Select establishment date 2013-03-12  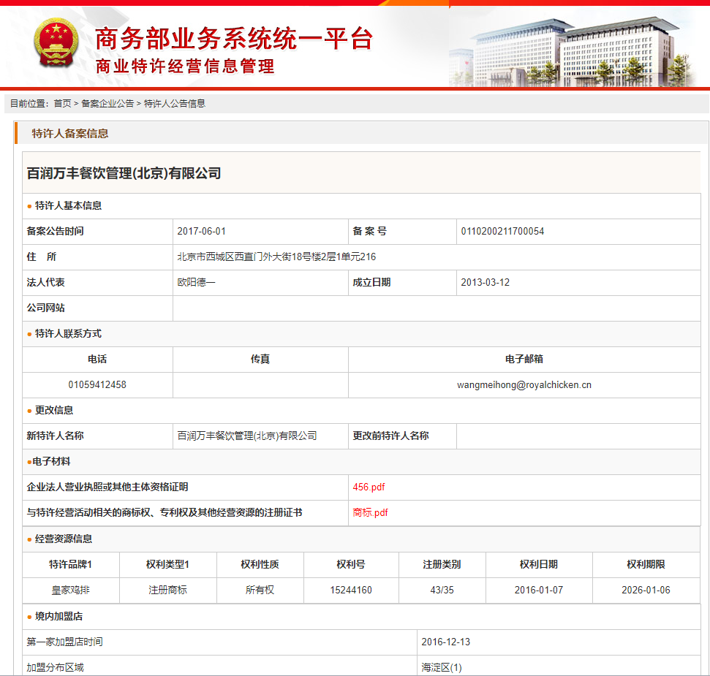click(x=485, y=282)
